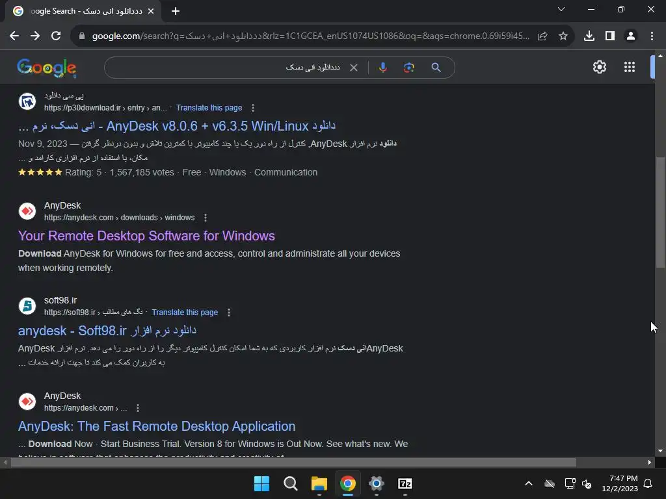This screenshot has height=499, width=666.
Task: Open Your Remote Desktop Software for Windows
Action: pos(146,236)
